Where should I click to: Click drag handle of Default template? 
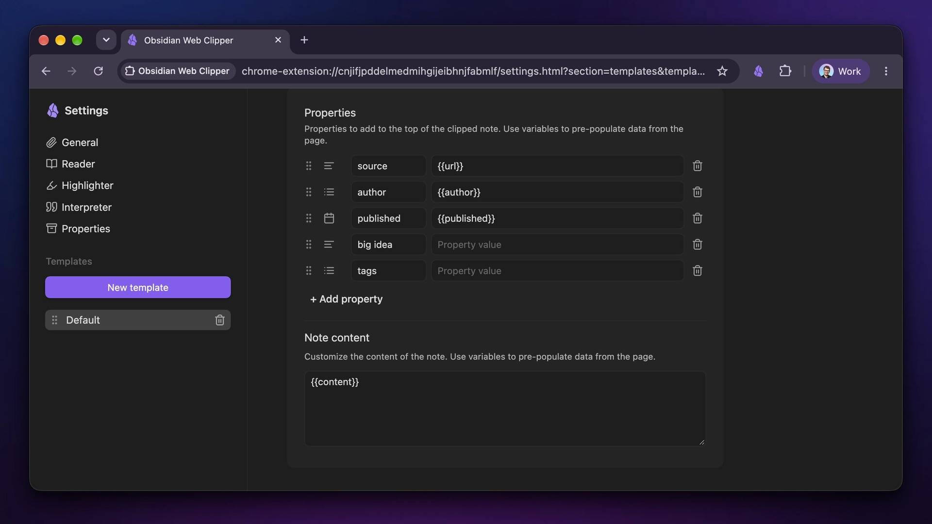(x=54, y=320)
